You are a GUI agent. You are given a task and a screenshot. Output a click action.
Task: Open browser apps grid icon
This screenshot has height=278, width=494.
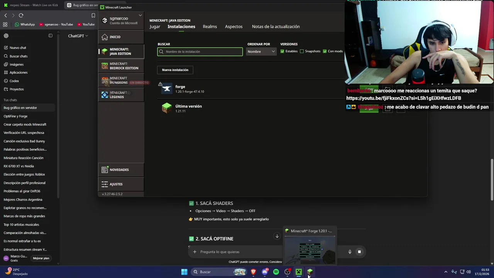click(5, 24)
